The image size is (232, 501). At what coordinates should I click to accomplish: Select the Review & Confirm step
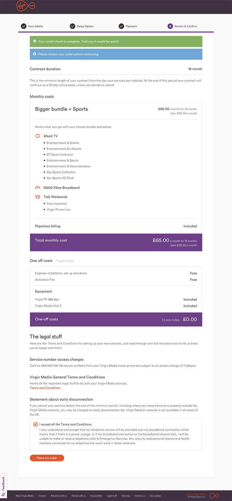(x=185, y=26)
